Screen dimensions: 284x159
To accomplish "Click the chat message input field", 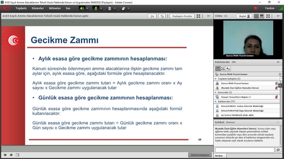I will tap(245, 150).
